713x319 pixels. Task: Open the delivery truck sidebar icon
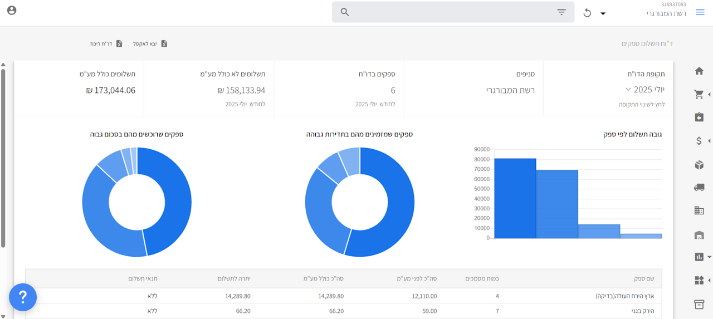(x=699, y=188)
